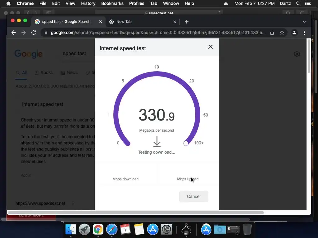Open the Help menu

pos(189,3)
